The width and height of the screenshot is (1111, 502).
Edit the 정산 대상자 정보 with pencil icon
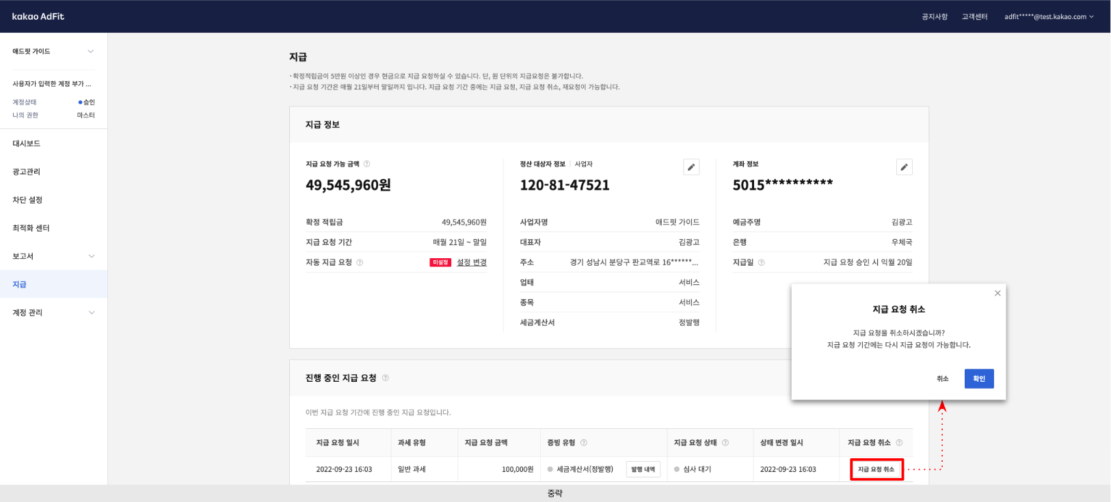[691, 167]
